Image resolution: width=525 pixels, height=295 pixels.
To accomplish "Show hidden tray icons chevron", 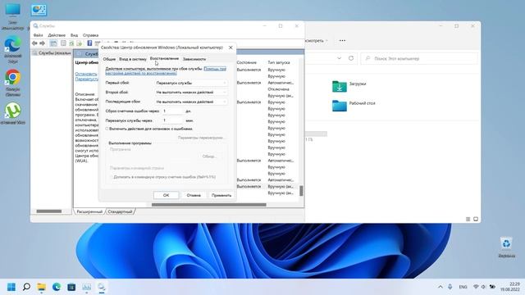I will coord(441,287).
